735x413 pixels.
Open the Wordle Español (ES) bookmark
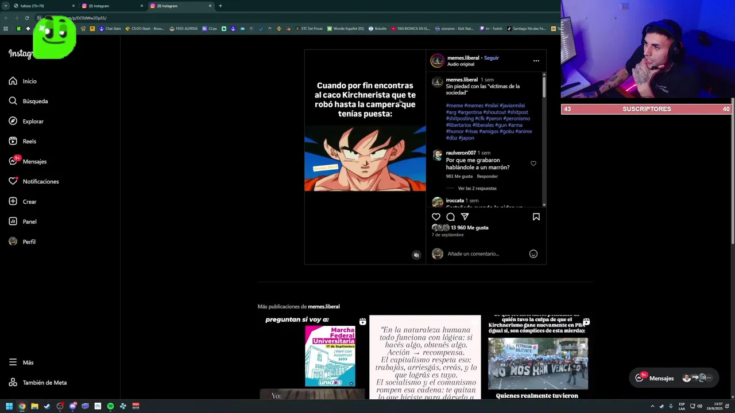(x=346, y=29)
